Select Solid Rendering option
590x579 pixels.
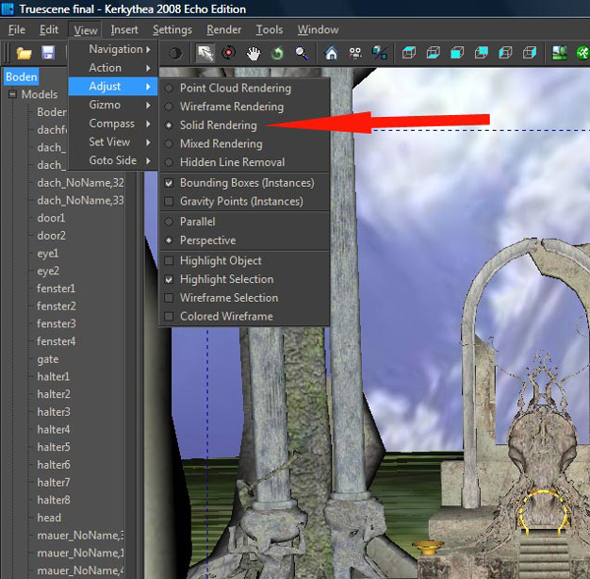pyautogui.click(x=245, y=125)
